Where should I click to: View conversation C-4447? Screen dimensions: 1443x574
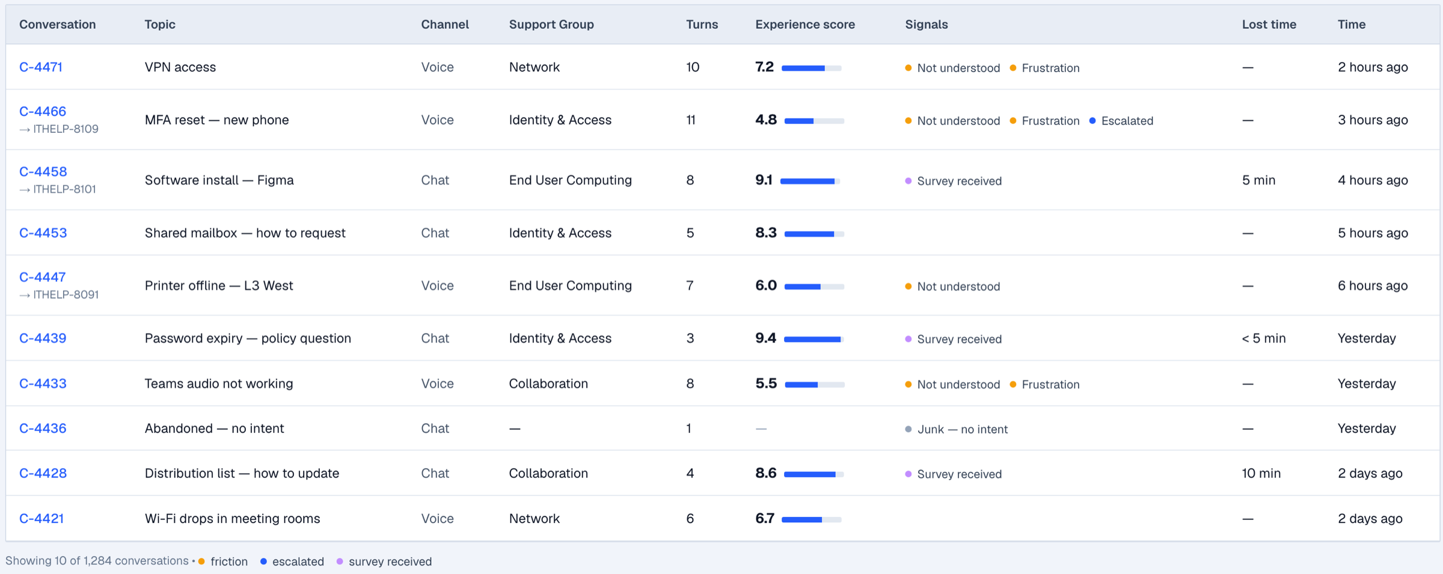[43, 278]
